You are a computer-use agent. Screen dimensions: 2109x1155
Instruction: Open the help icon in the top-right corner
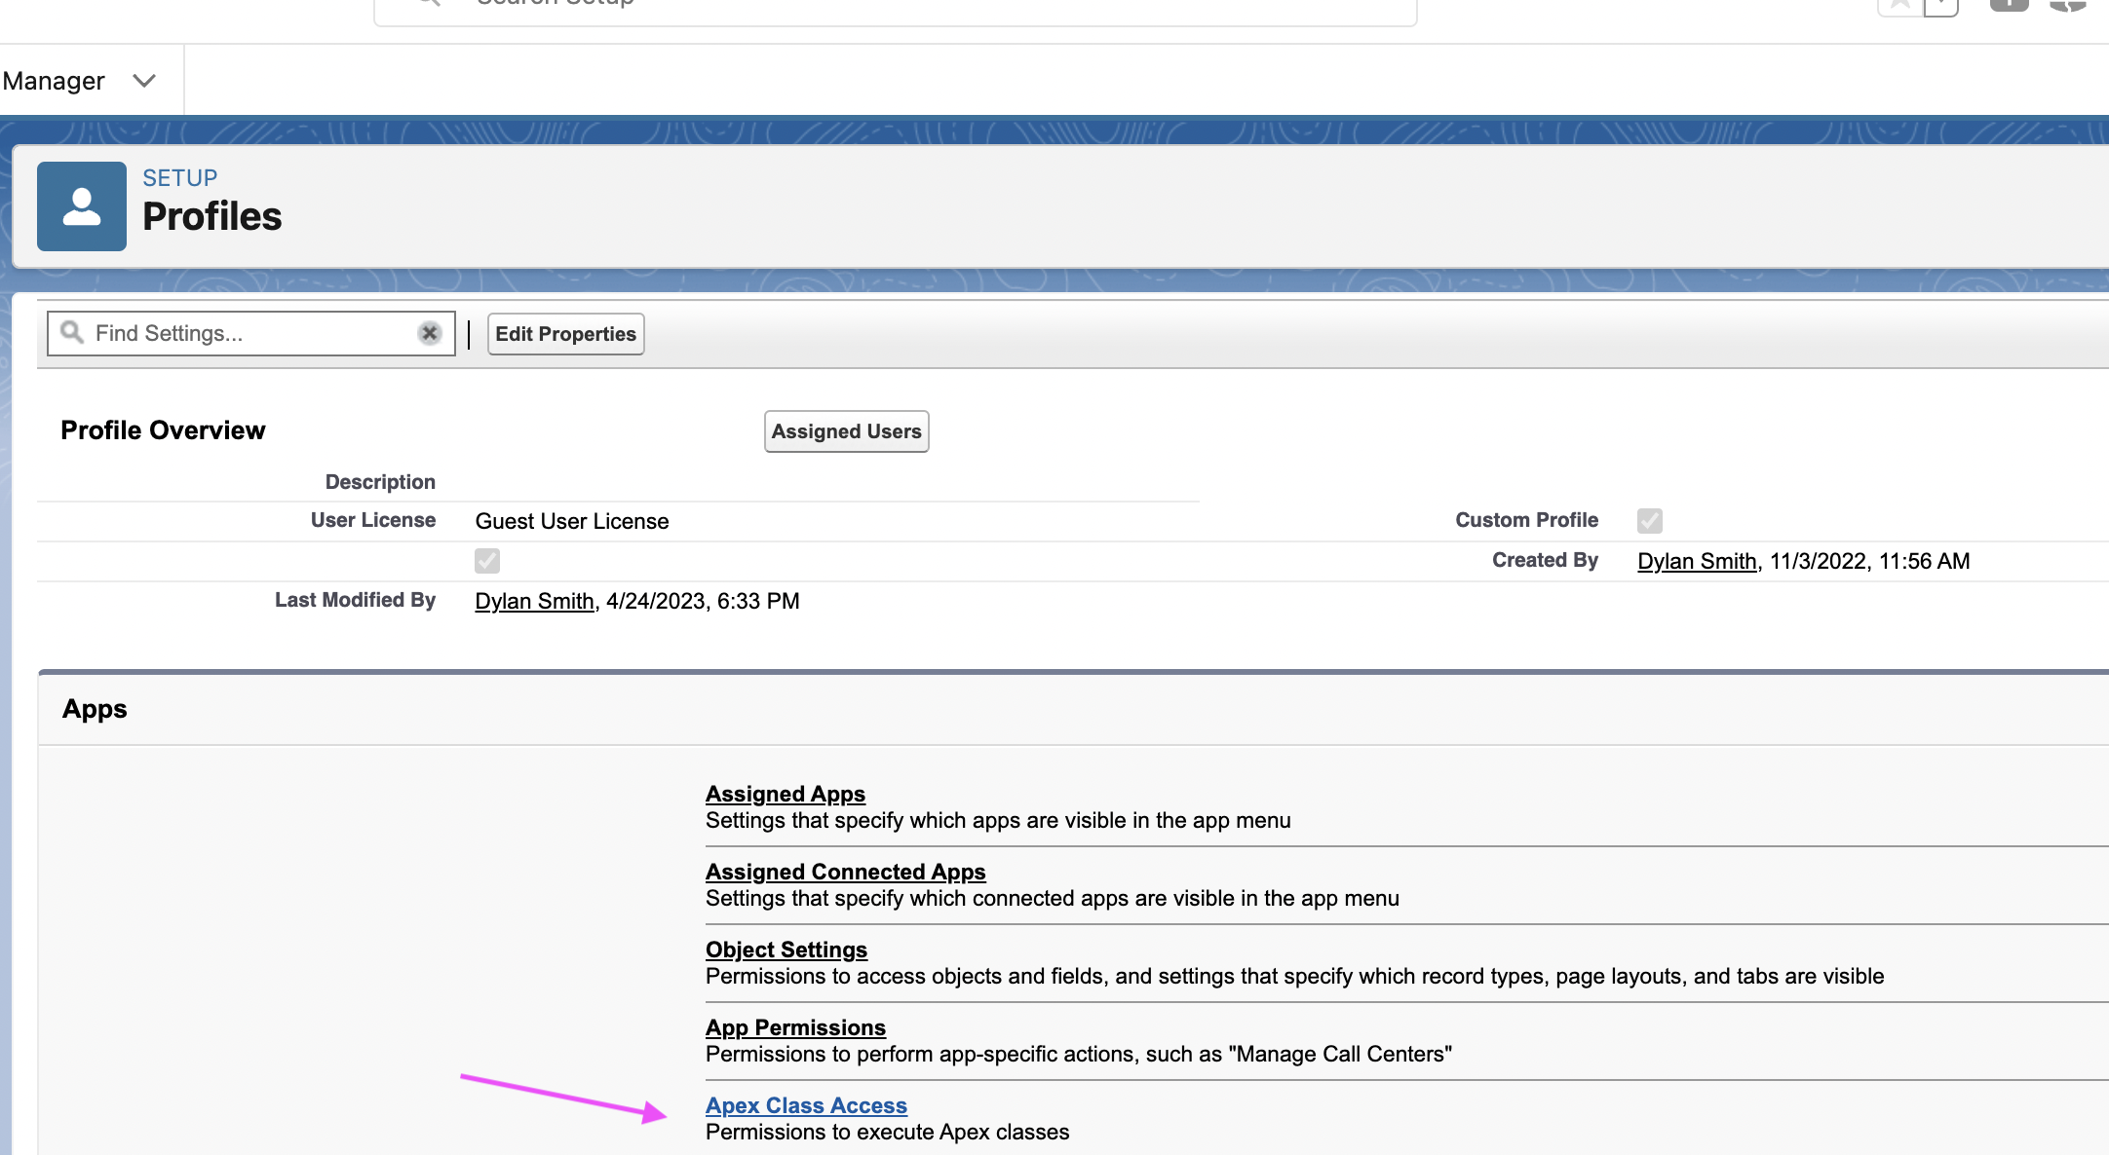tap(2010, 3)
